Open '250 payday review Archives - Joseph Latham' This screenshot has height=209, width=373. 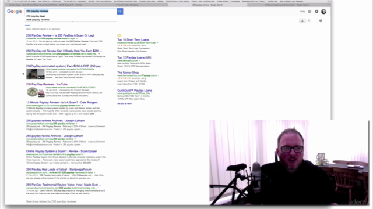pos(54,136)
